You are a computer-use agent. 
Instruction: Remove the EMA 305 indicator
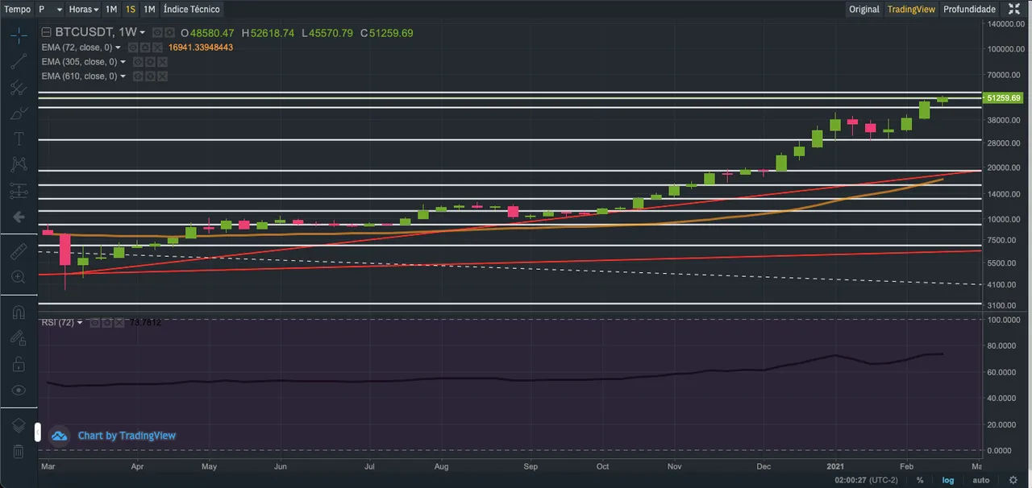(162, 62)
